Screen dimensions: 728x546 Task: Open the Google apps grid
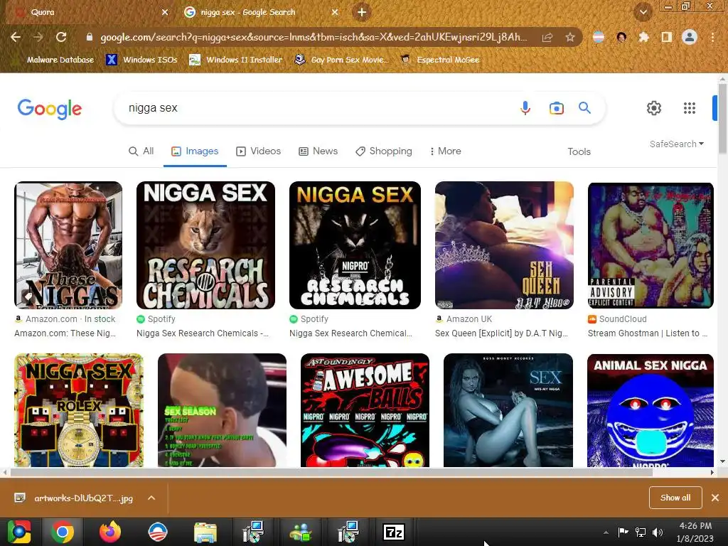coord(690,108)
